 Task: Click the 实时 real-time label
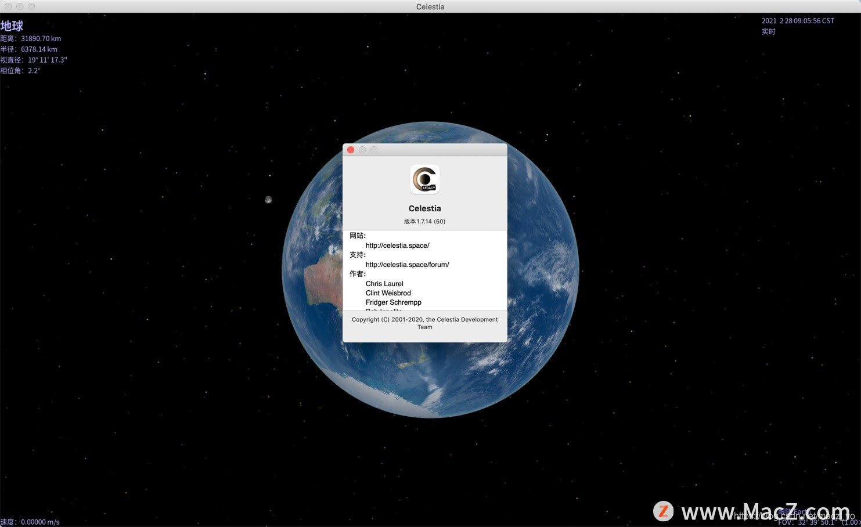tap(769, 31)
